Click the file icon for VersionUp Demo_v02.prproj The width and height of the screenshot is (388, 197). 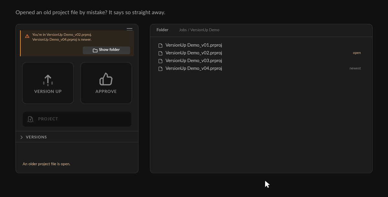[x=160, y=53]
